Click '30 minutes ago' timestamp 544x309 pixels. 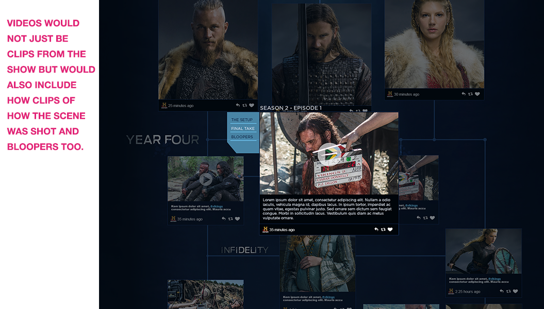coord(407,94)
